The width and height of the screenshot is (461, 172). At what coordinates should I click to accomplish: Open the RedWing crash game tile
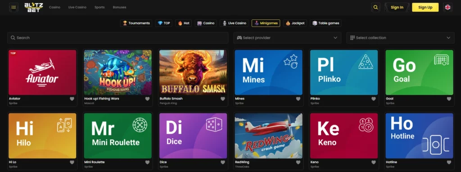268,136
